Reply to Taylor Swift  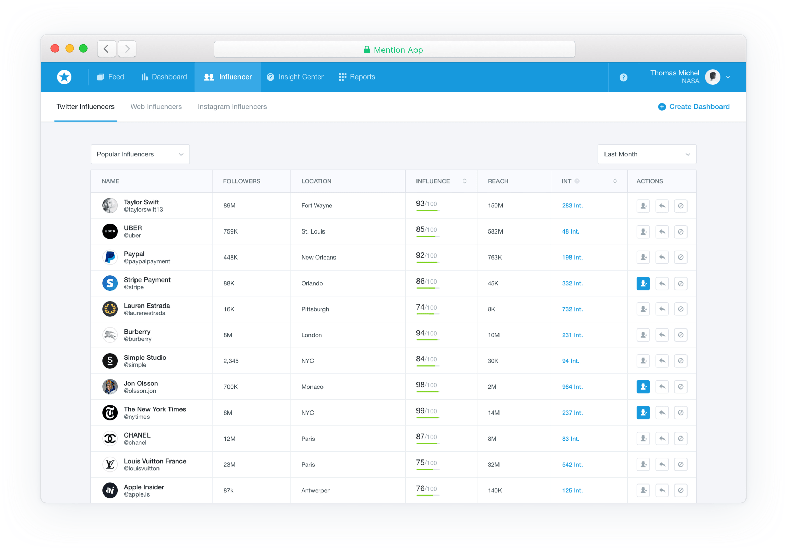(x=662, y=206)
